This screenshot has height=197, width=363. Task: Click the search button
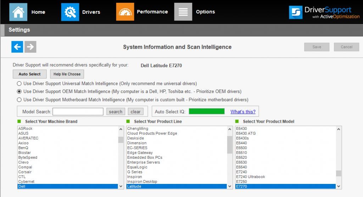point(116,112)
